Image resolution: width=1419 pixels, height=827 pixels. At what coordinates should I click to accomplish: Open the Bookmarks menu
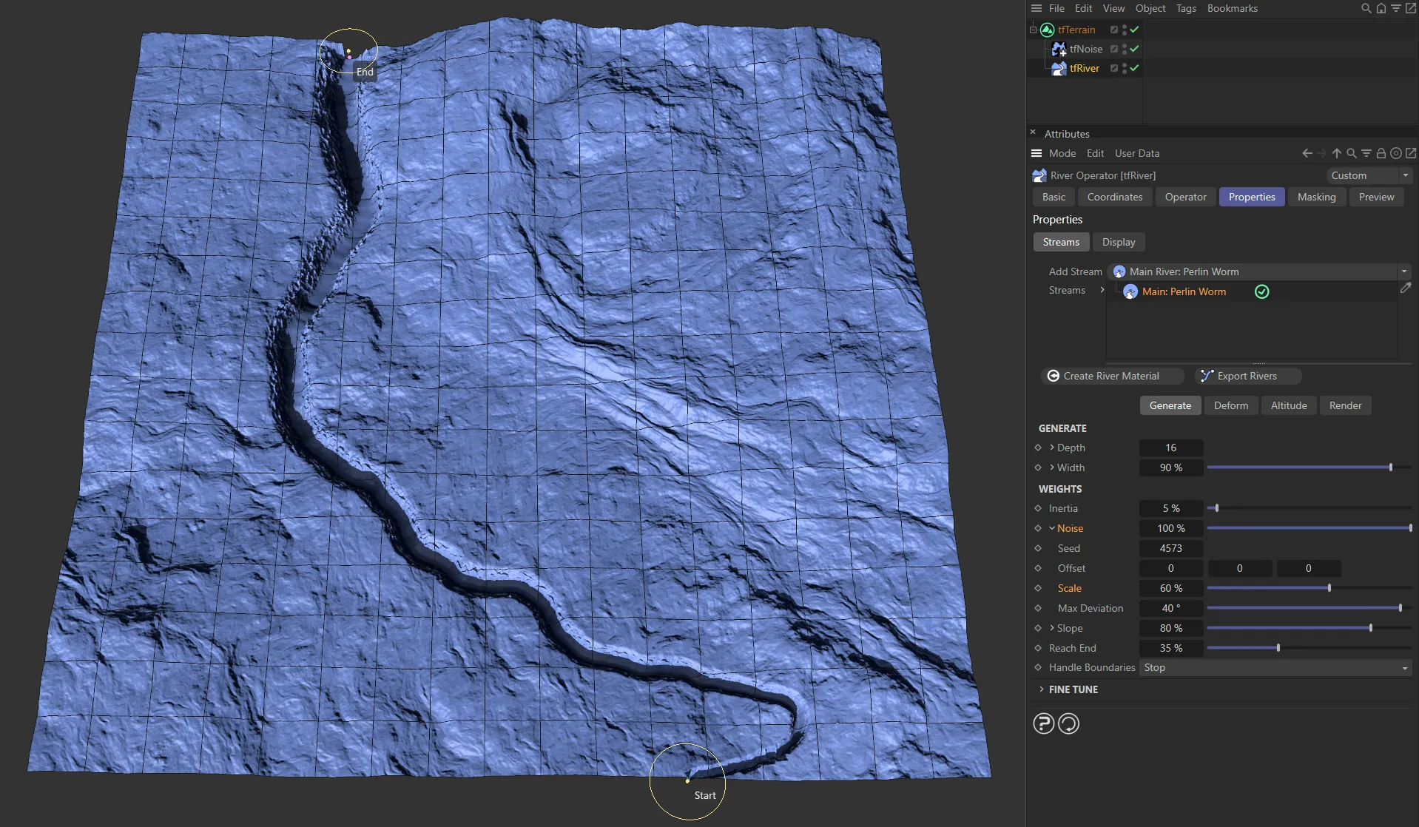coord(1231,8)
